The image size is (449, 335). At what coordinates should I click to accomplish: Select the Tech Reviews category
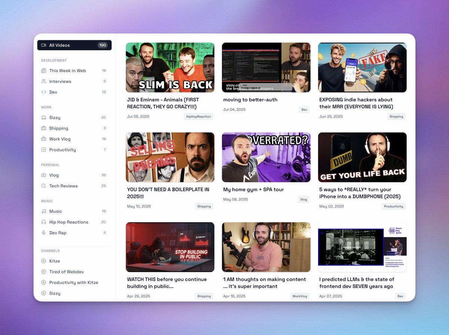click(x=74, y=186)
